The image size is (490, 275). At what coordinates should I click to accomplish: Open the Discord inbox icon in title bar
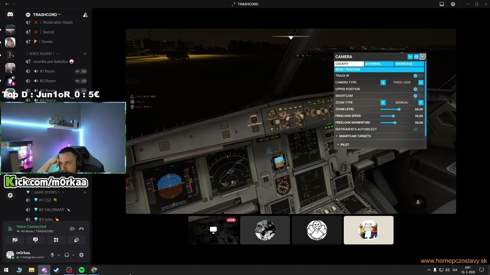click(442, 4)
